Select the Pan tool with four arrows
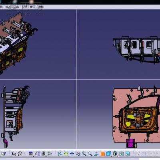Viewport: 160px width, 160px height. tap(72, 154)
